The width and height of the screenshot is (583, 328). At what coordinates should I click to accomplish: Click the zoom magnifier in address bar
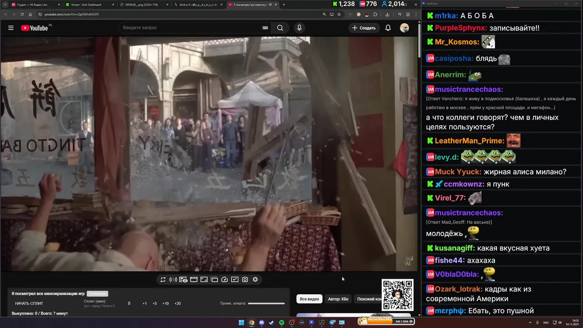point(324,14)
